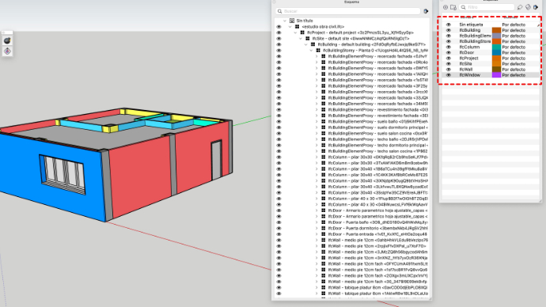Click the IfcWindow purple color swatch
This screenshot has height=307, width=546.
(496, 75)
